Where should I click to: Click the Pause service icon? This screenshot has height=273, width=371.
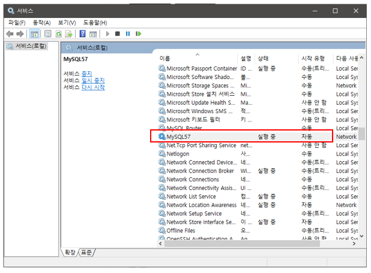tap(128, 34)
